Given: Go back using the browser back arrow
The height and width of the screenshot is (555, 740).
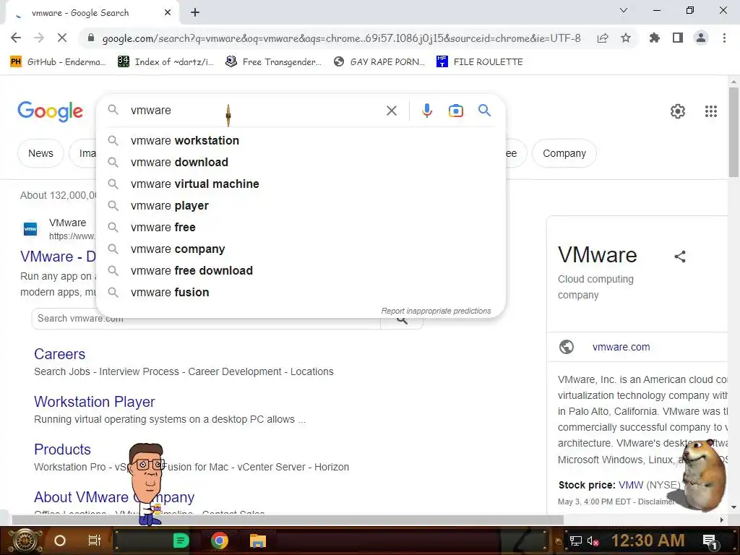Looking at the screenshot, I should click(16, 38).
